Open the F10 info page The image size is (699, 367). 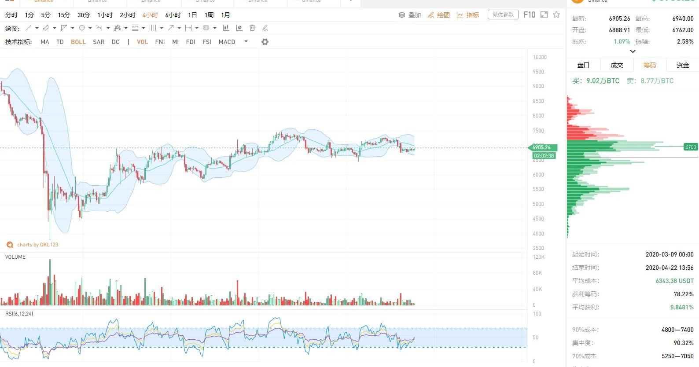(529, 15)
